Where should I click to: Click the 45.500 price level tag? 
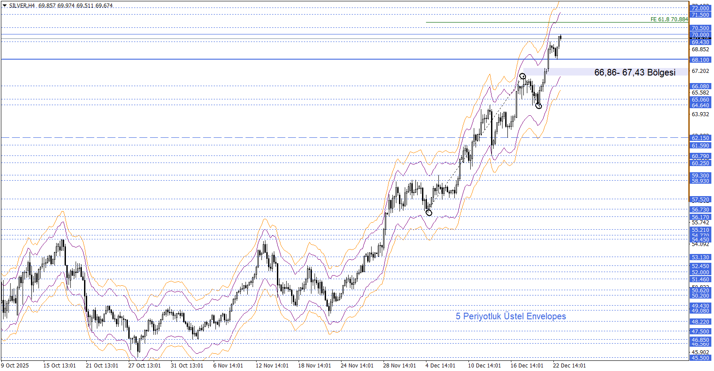coord(700,358)
